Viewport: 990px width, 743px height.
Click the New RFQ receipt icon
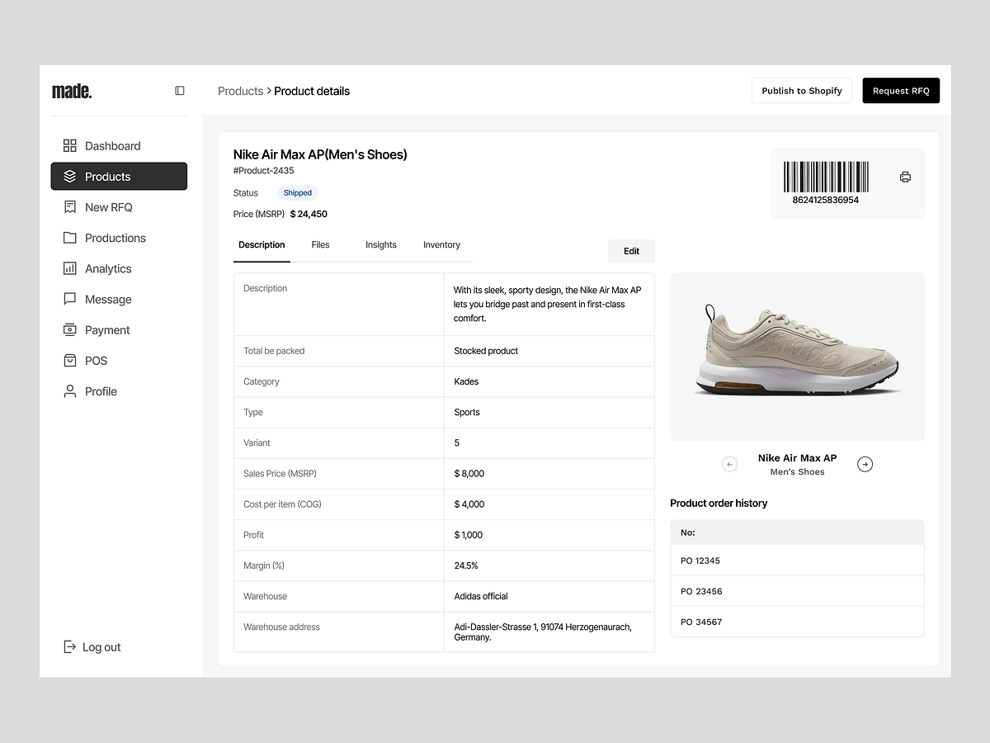(x=70, y=207)
